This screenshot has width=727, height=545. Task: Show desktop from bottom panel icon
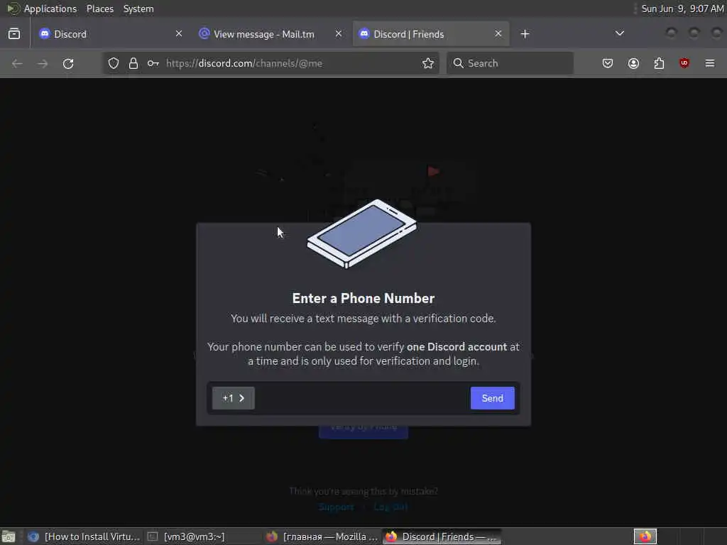click(x=9, y=536)
